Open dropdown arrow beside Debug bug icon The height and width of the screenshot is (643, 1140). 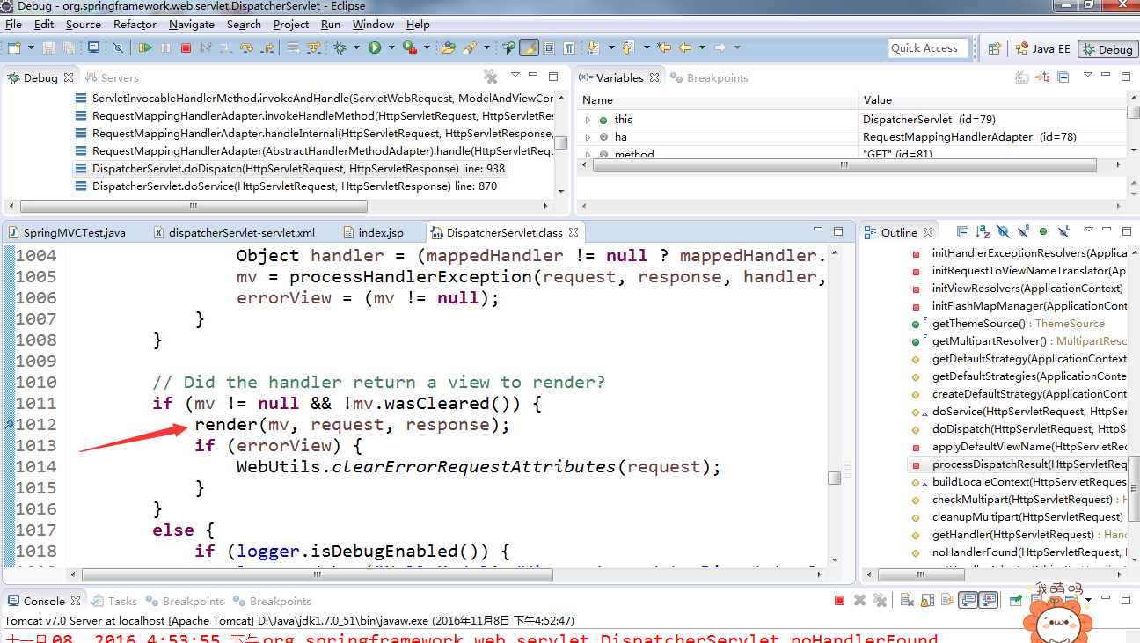click(x=355, y=47)
